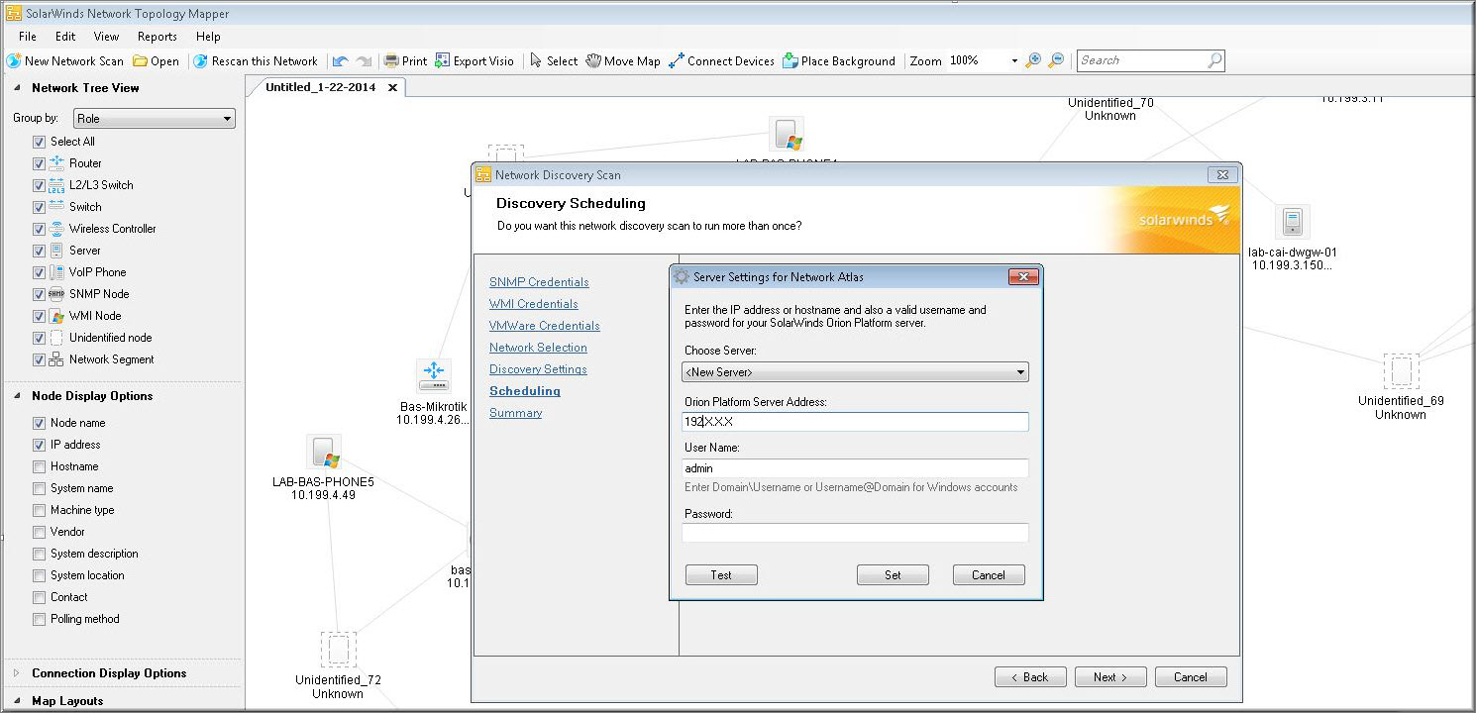
Task: Click the Wireless Controller role icon
Action: coord(56,228)
